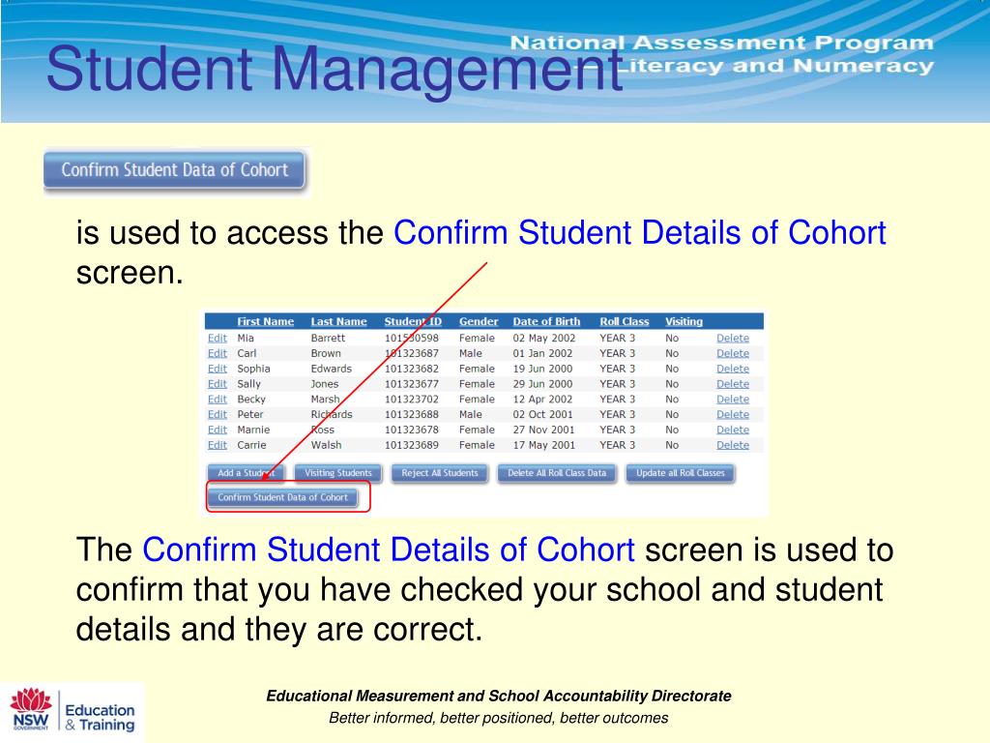Click student ID 101323682
The width and height of the screenshot is (990, 743).
click(412, 369)
